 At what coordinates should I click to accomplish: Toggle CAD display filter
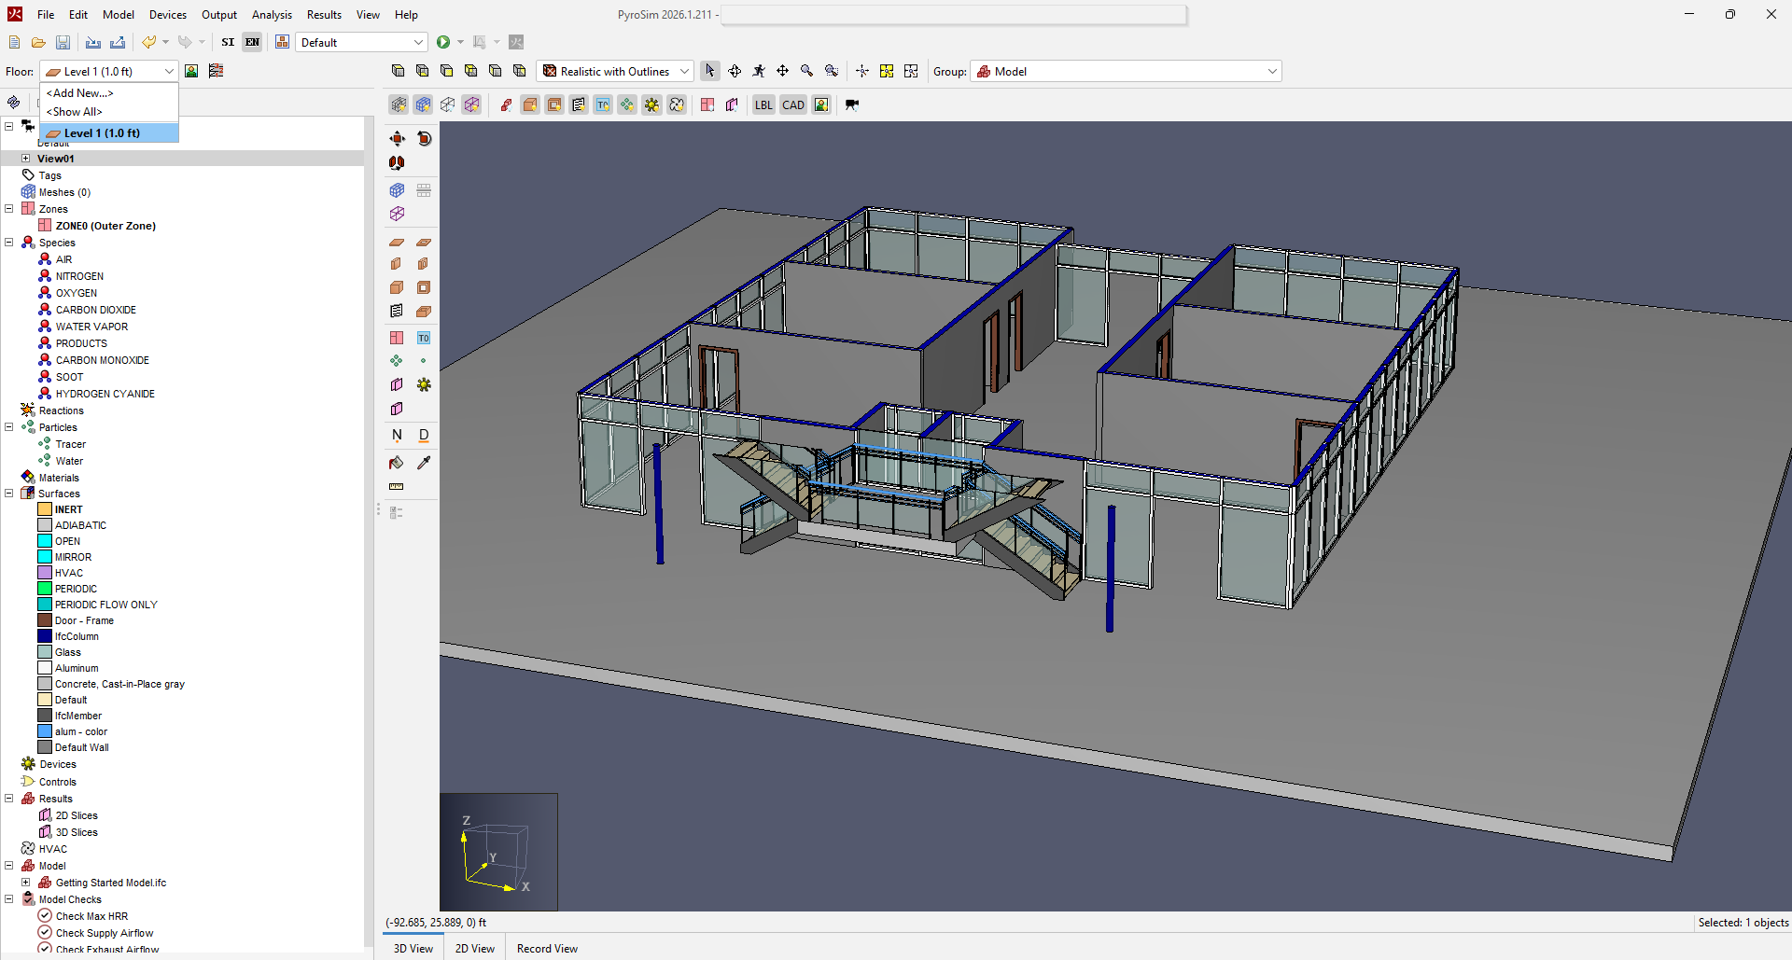point(793,104)
